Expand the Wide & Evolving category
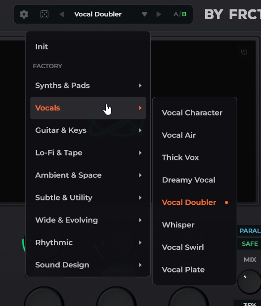 [x=88, y=220]
